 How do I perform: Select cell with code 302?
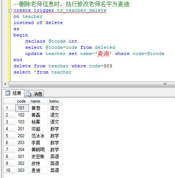22,163
